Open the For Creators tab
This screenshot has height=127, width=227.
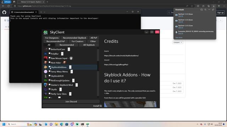coord(77,41)
